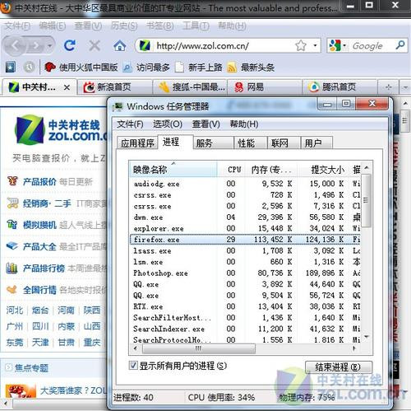Click process list scroll-down arrow
Screen dimensions: 411x411
(367, 337)
